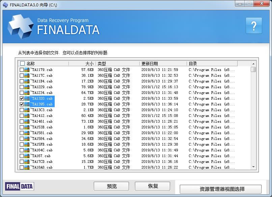Click the file icon of ~TA1412.cab
272x197 pixels.
27,116
